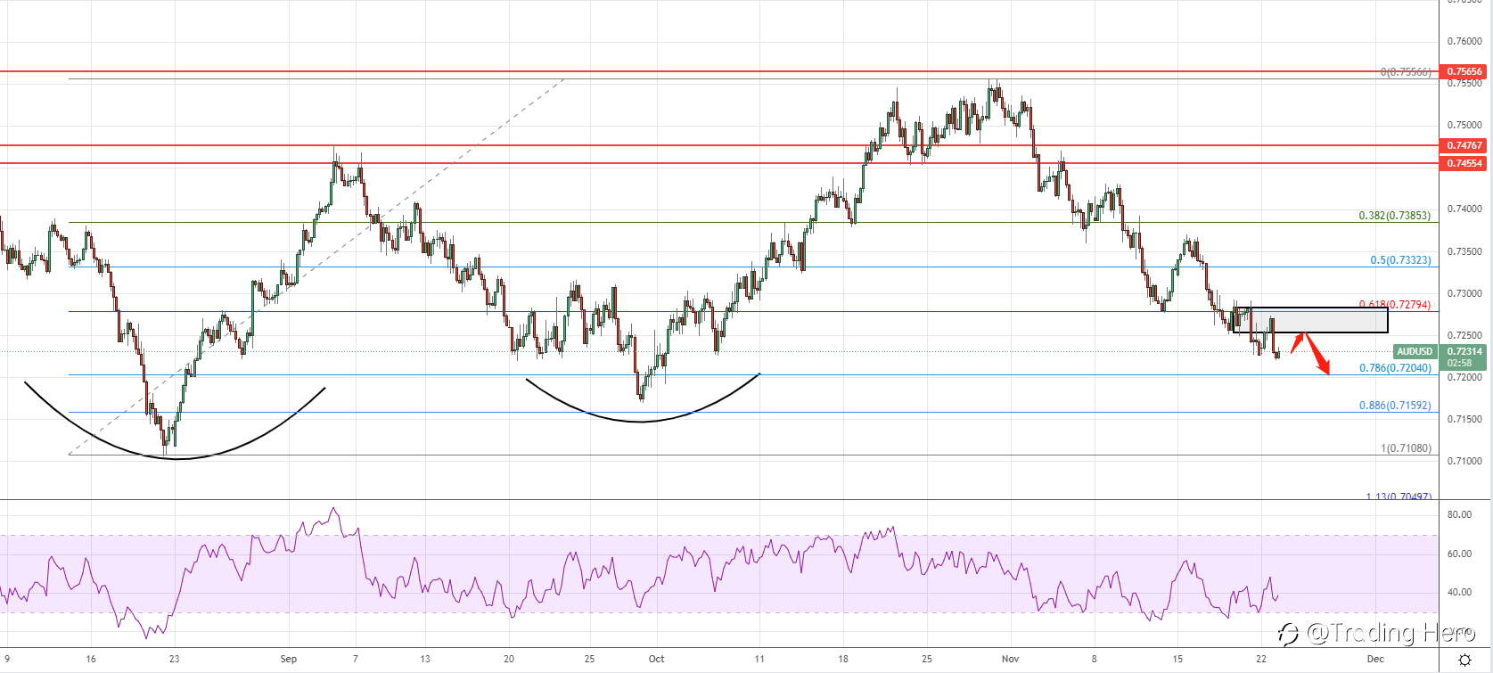The width and height of the screenshot is (1493, 673).
Task: Select the AUDUSD symbol price tag
Action: coord(1415,351)
